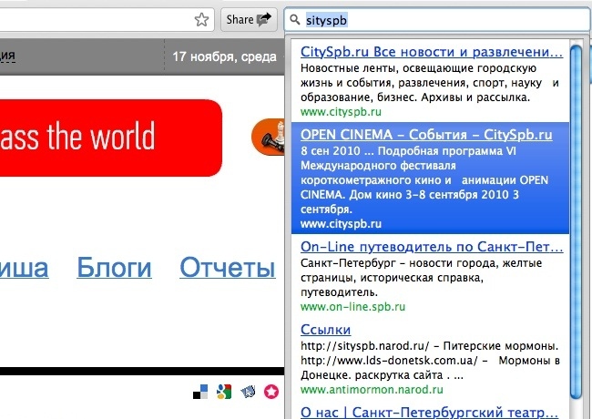Click the magnifier icon in search box
592x419 pixels.
295,19
